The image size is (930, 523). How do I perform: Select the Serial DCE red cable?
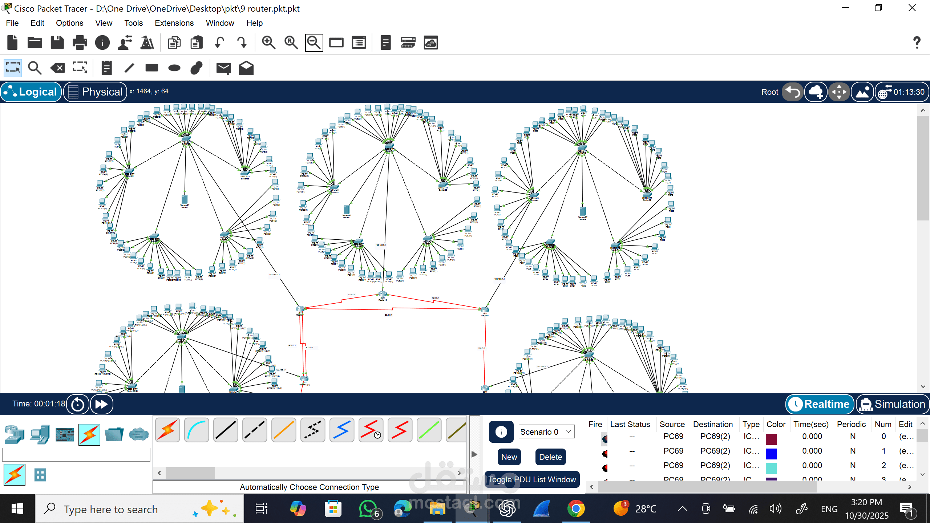tap(371, 430)
